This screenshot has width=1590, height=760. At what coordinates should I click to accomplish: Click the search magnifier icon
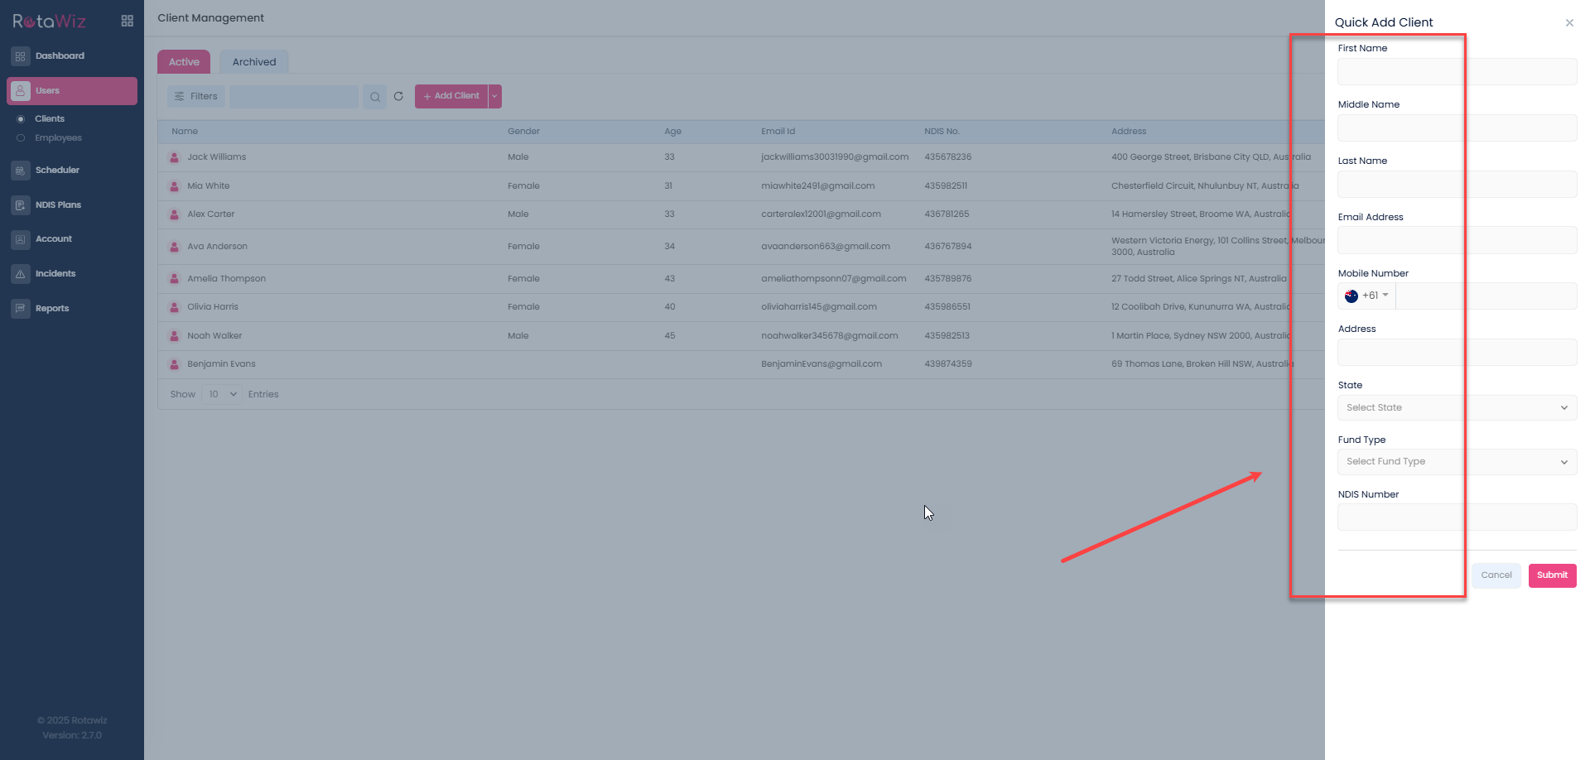point(375,97)
